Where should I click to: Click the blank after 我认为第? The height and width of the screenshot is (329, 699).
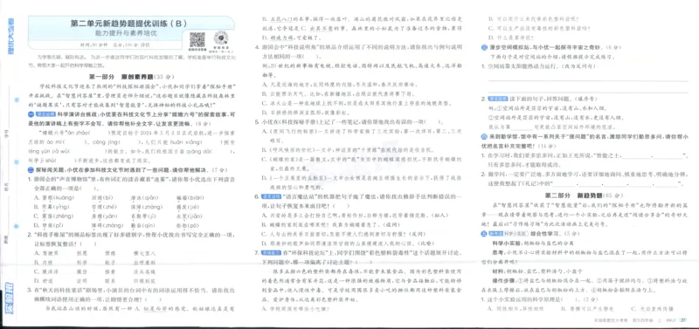[x=523, y=127]
